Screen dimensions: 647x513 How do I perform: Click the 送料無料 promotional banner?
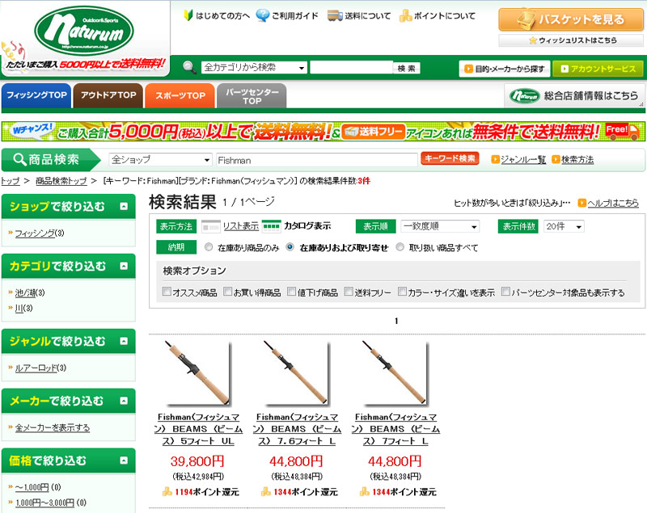[x=323, y=132]
